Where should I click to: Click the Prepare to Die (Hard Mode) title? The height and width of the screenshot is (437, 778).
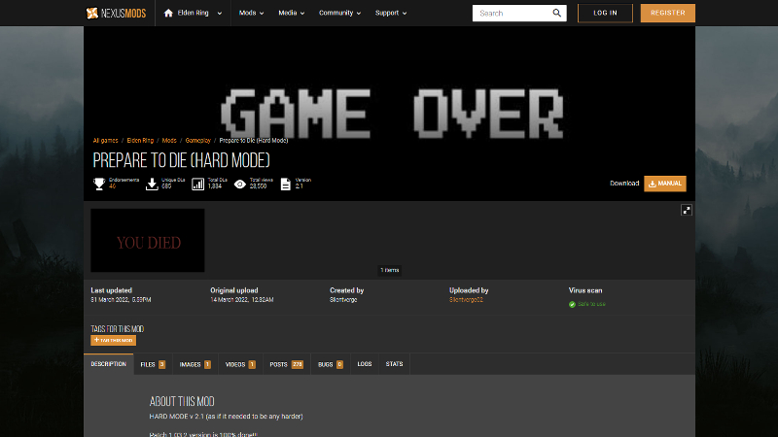(x=181, y=160)
